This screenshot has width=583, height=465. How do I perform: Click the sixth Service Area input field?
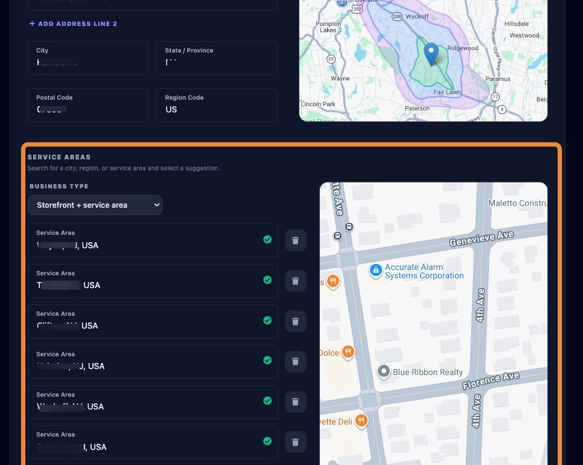153,442
